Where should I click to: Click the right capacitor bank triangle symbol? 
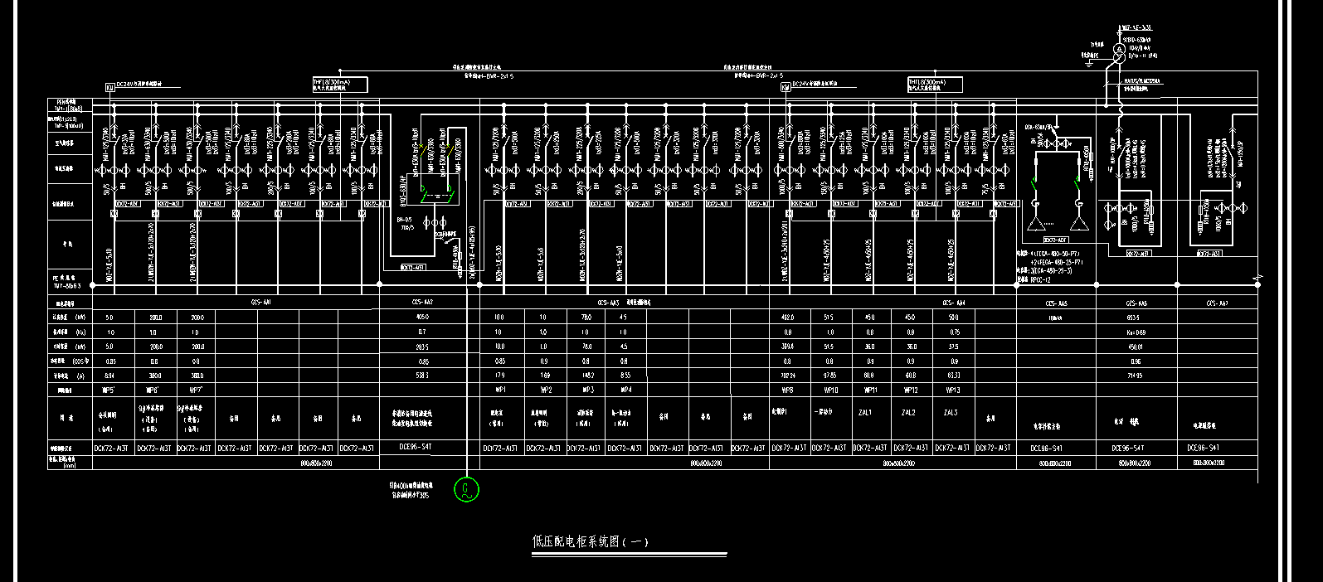1077,224
